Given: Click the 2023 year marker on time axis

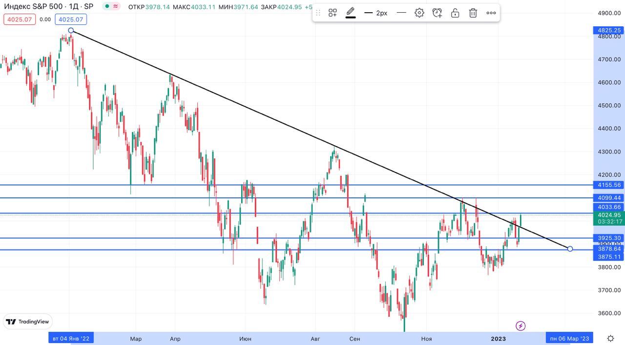Looking at the screenshot, I should [498, 339].
